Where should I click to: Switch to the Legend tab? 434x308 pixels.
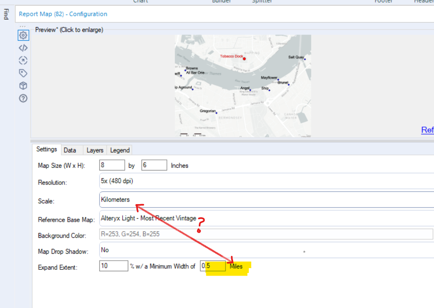click(120, 150)
